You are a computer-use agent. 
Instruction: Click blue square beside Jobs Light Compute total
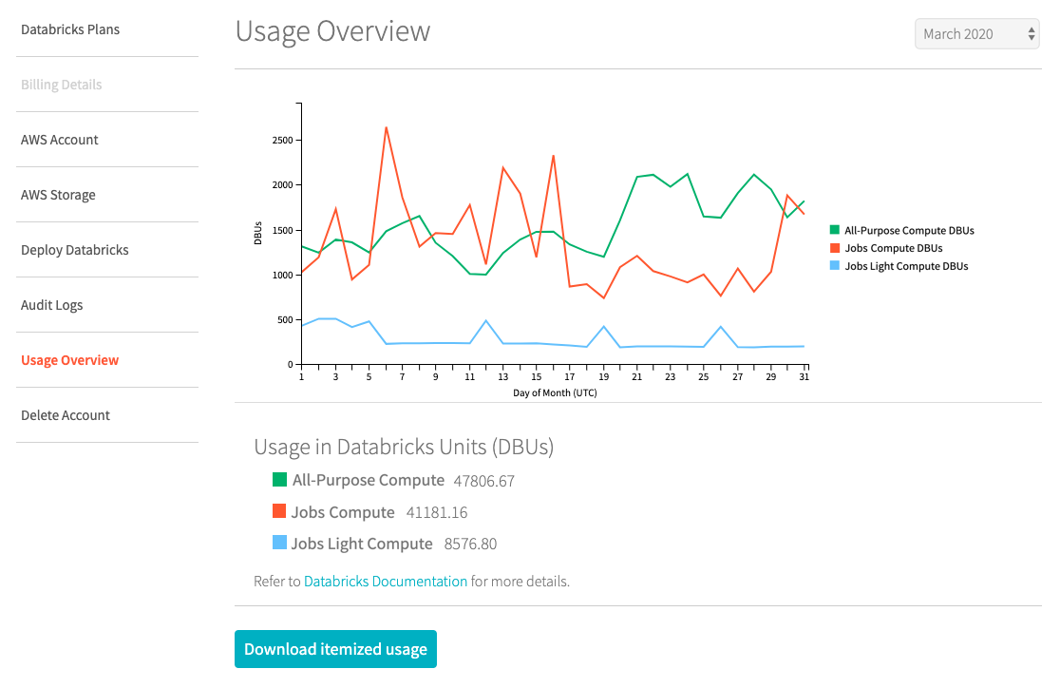(279, 544)
